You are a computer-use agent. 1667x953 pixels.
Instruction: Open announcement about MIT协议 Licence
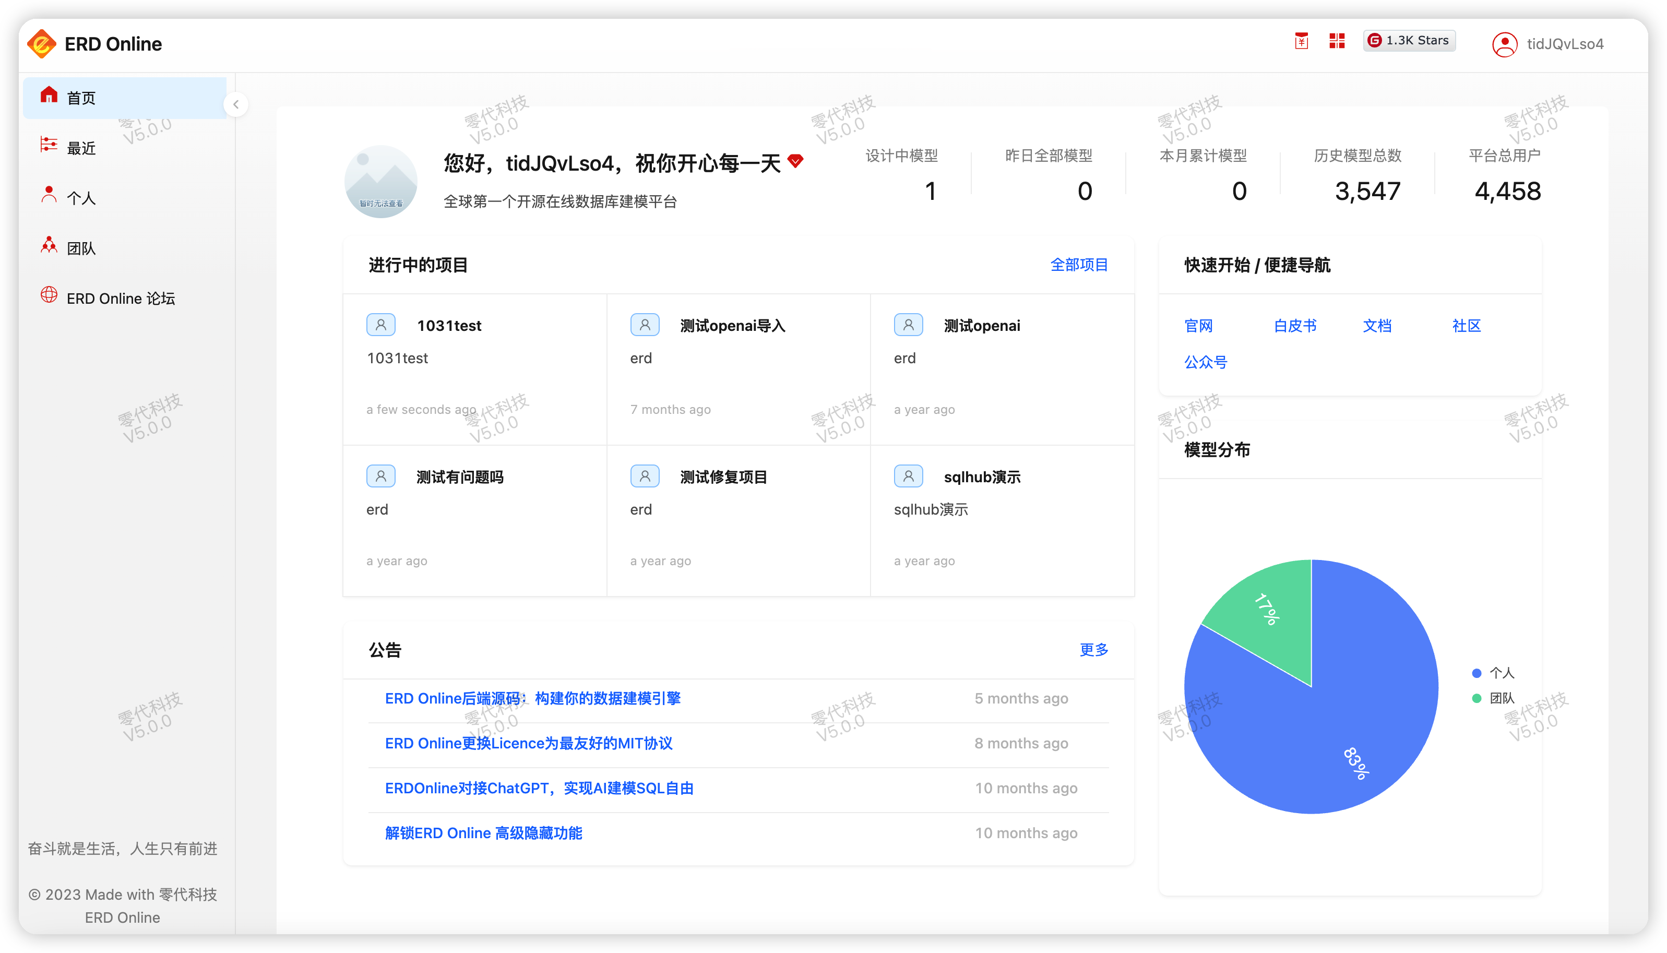(x=529, y=743)
